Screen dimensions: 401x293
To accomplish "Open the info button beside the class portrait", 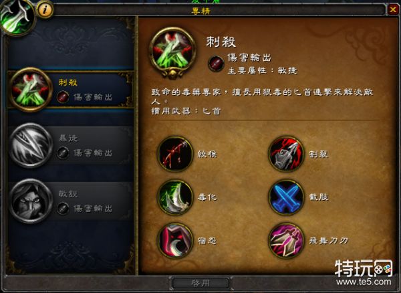I will coord(45,10).
